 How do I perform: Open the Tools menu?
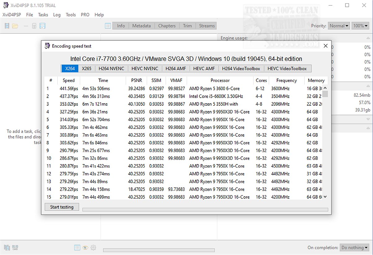click(x=71, y=15)
